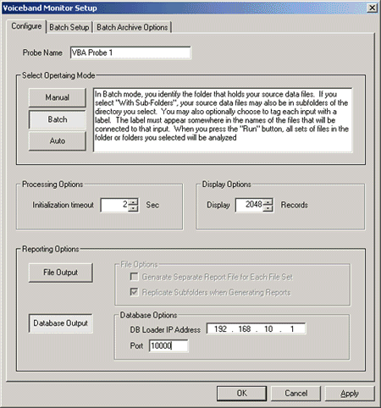Click the Display Records value field
The width and height of the screenshot is (381, 408).
pos(250,205)
